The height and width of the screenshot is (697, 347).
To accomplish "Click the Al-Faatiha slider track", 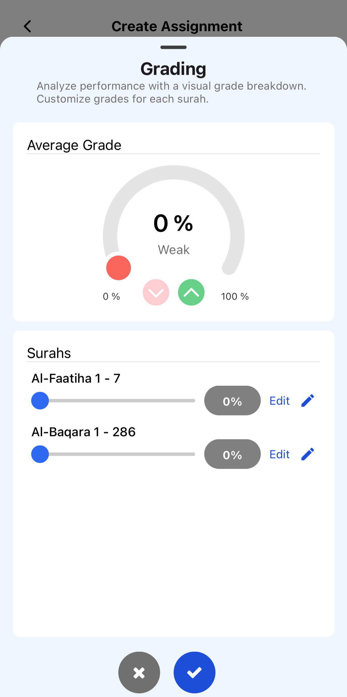I will pos(124,401).
